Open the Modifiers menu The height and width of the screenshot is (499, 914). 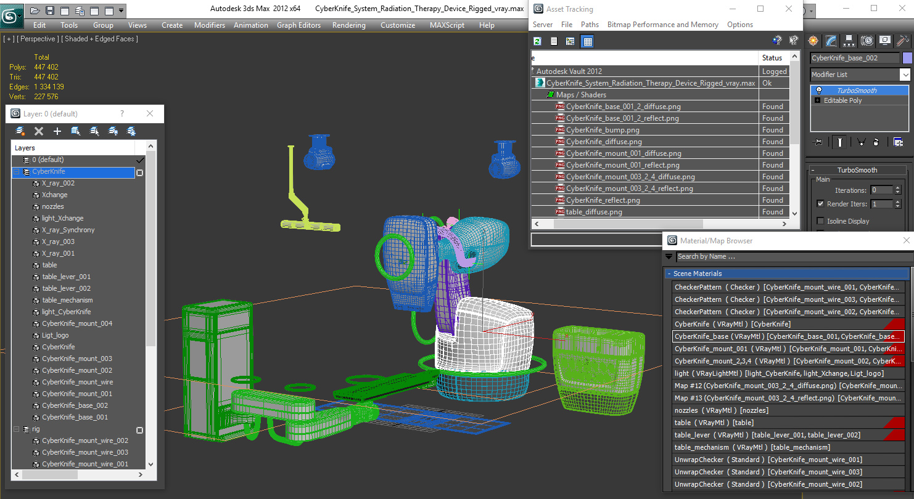(x=210, y=25)
